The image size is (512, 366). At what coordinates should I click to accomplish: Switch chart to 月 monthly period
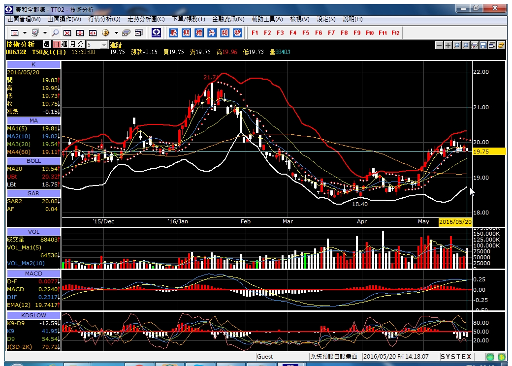72,44
